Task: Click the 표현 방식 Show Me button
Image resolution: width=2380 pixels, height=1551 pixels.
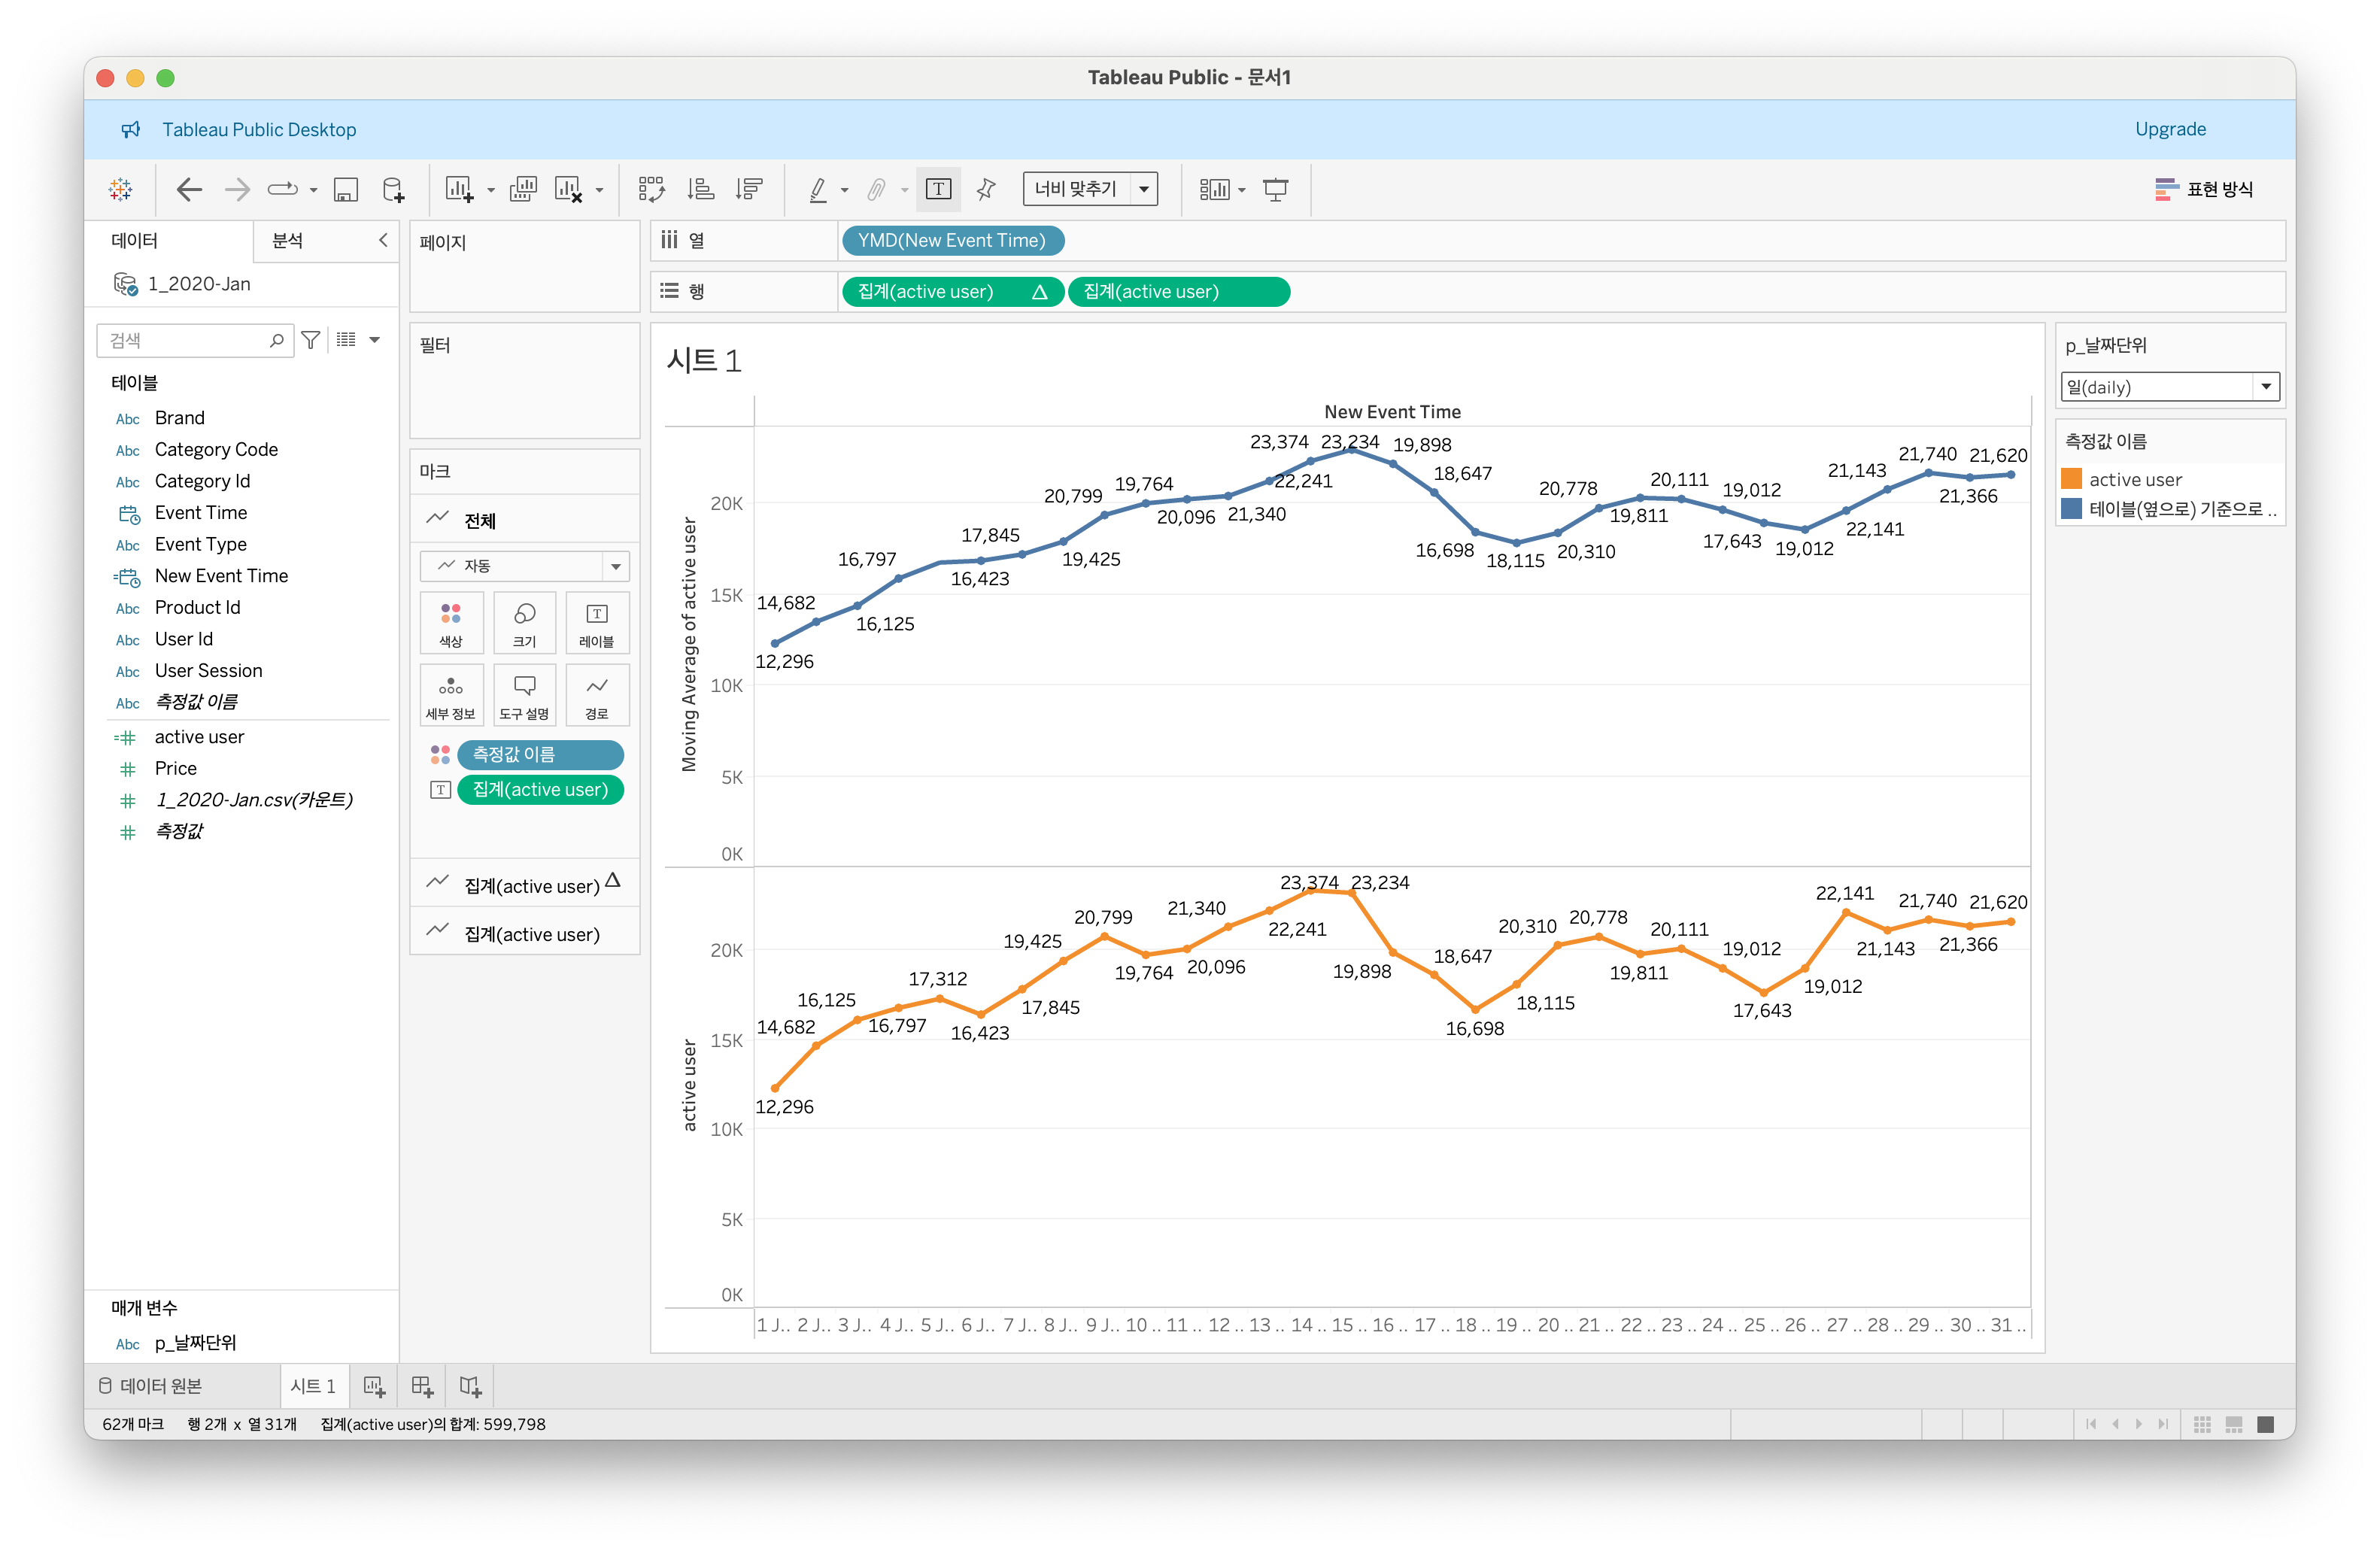Action: 2204,189
